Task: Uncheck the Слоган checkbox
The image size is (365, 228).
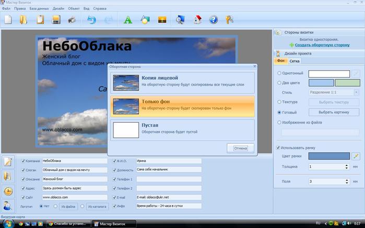Action: tap(22, 170)
